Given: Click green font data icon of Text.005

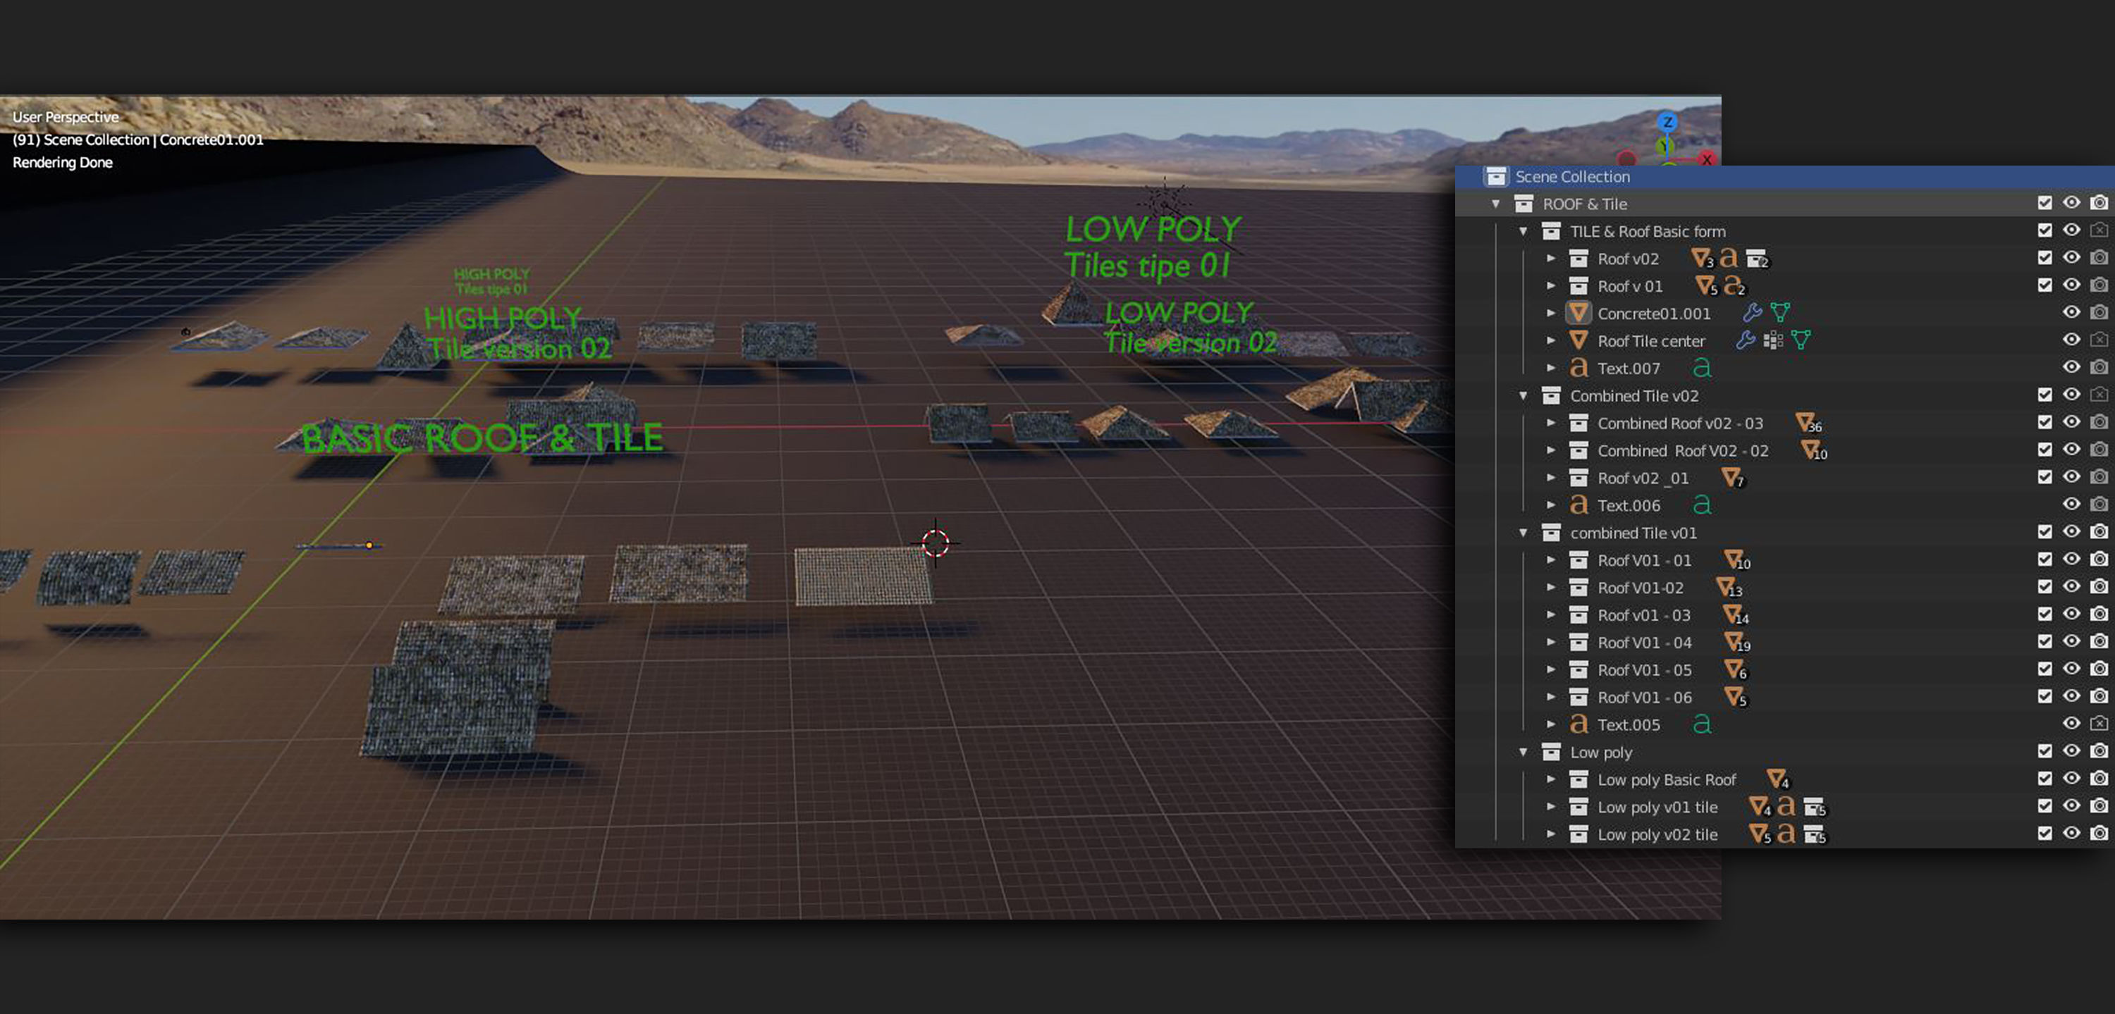Looking at the screenshot, I should pyautogui.click(x=1702, y=724).
